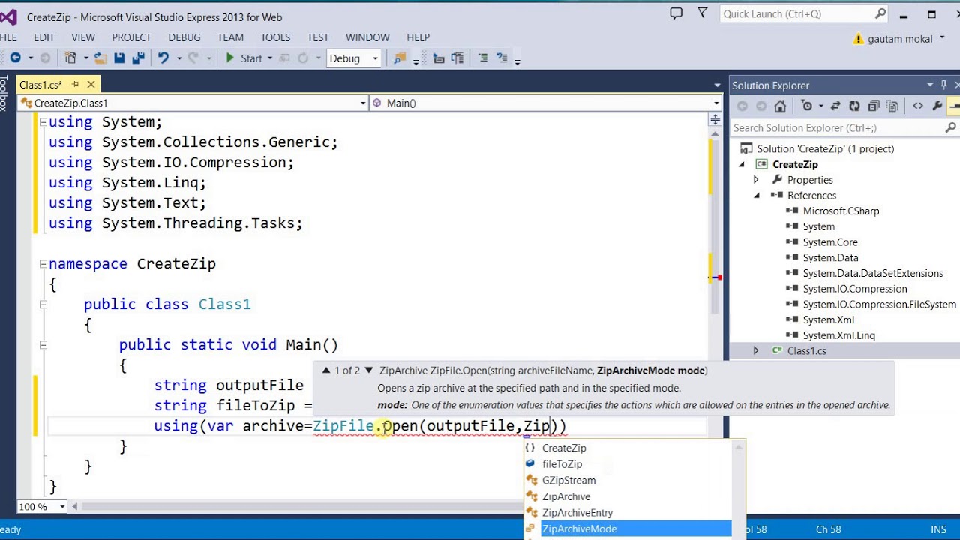Refresh Solution Explorer with the circular arrows
960x540 pixels.
(855, 106)
